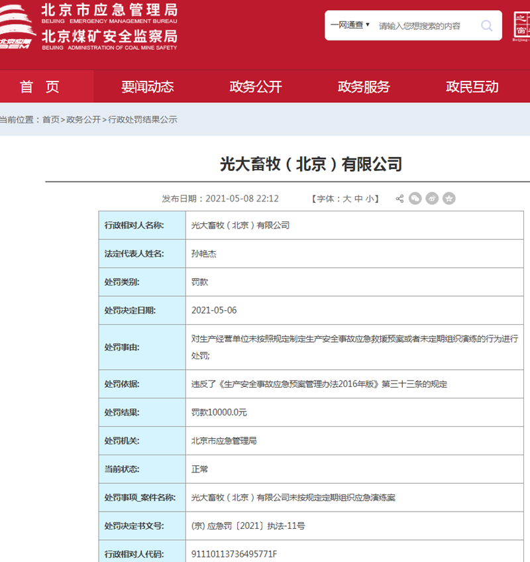Screen dimensions: 530x562
Task: Click the publish date 2021-05-08 22:12
Action: point(242,199)
